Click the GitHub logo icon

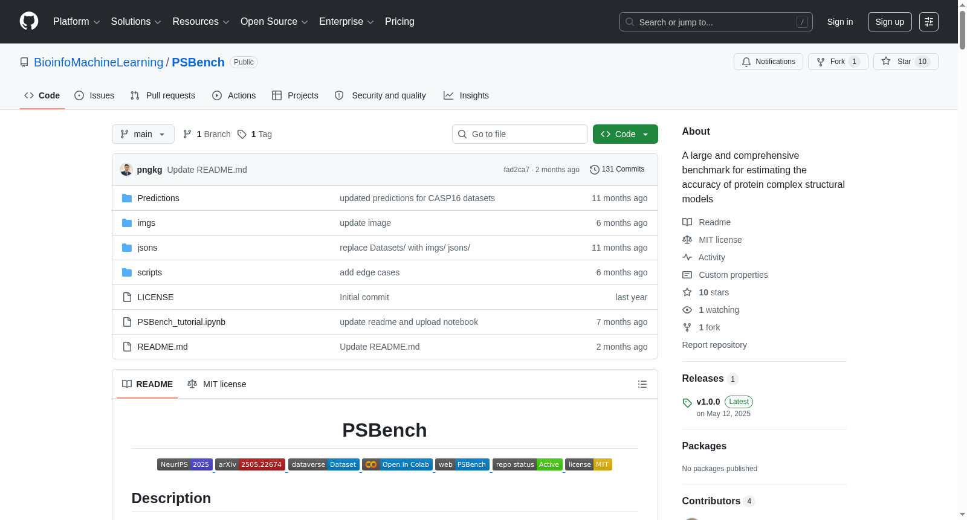click(29, 22)
